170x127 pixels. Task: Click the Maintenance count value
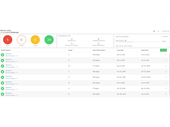pos(72,39)
